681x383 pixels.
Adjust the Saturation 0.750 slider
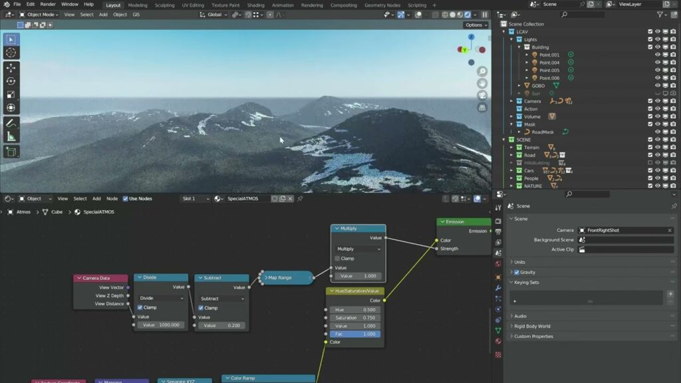tap(355, 318)
